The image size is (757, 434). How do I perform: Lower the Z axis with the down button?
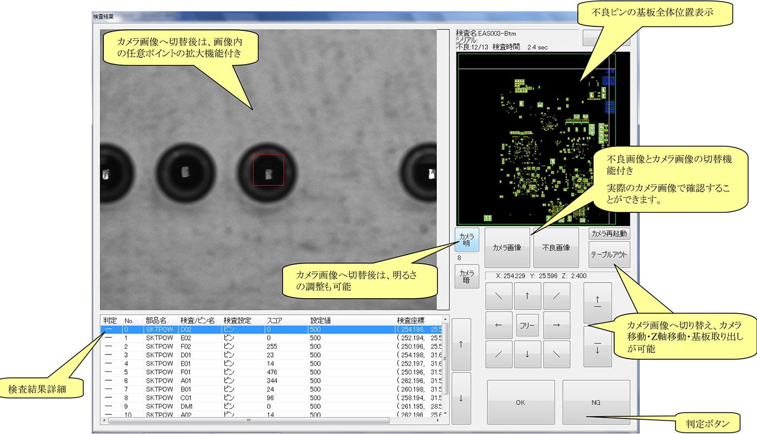(x=597, y=347)
